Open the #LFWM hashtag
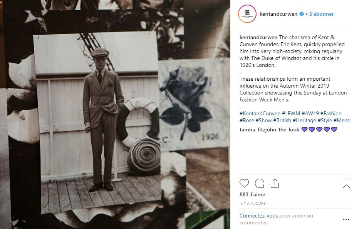The height and width of the screenshot is (229, 359). coord(291,113)
